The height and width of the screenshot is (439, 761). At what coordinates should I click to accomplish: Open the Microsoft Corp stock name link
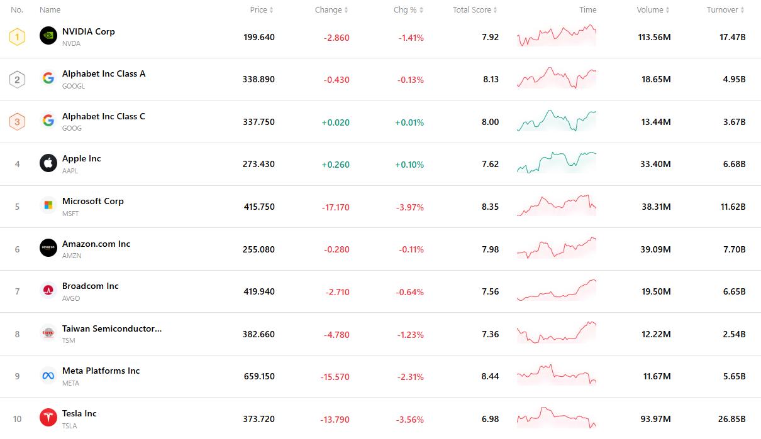[x=93, y=202]
